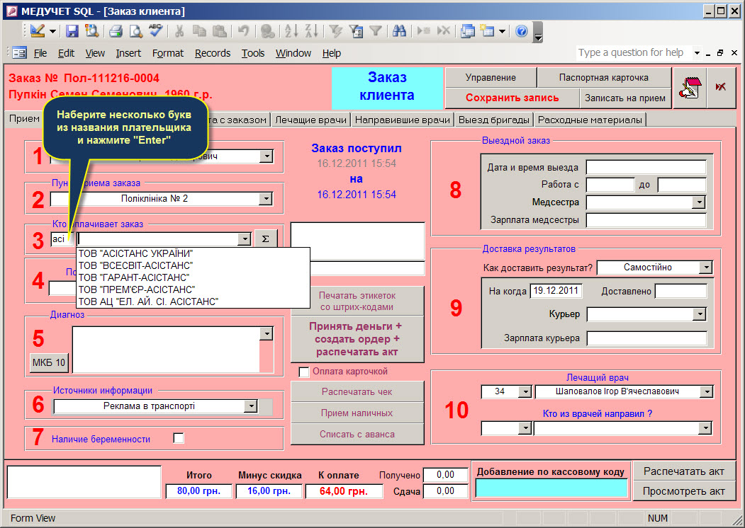Open the Records menu

213,53
